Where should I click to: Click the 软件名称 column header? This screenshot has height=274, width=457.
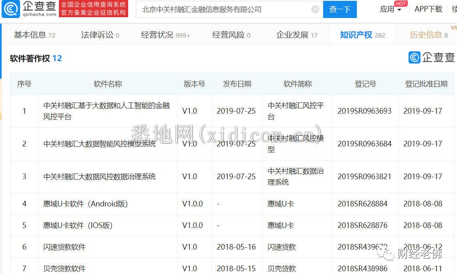108,84
